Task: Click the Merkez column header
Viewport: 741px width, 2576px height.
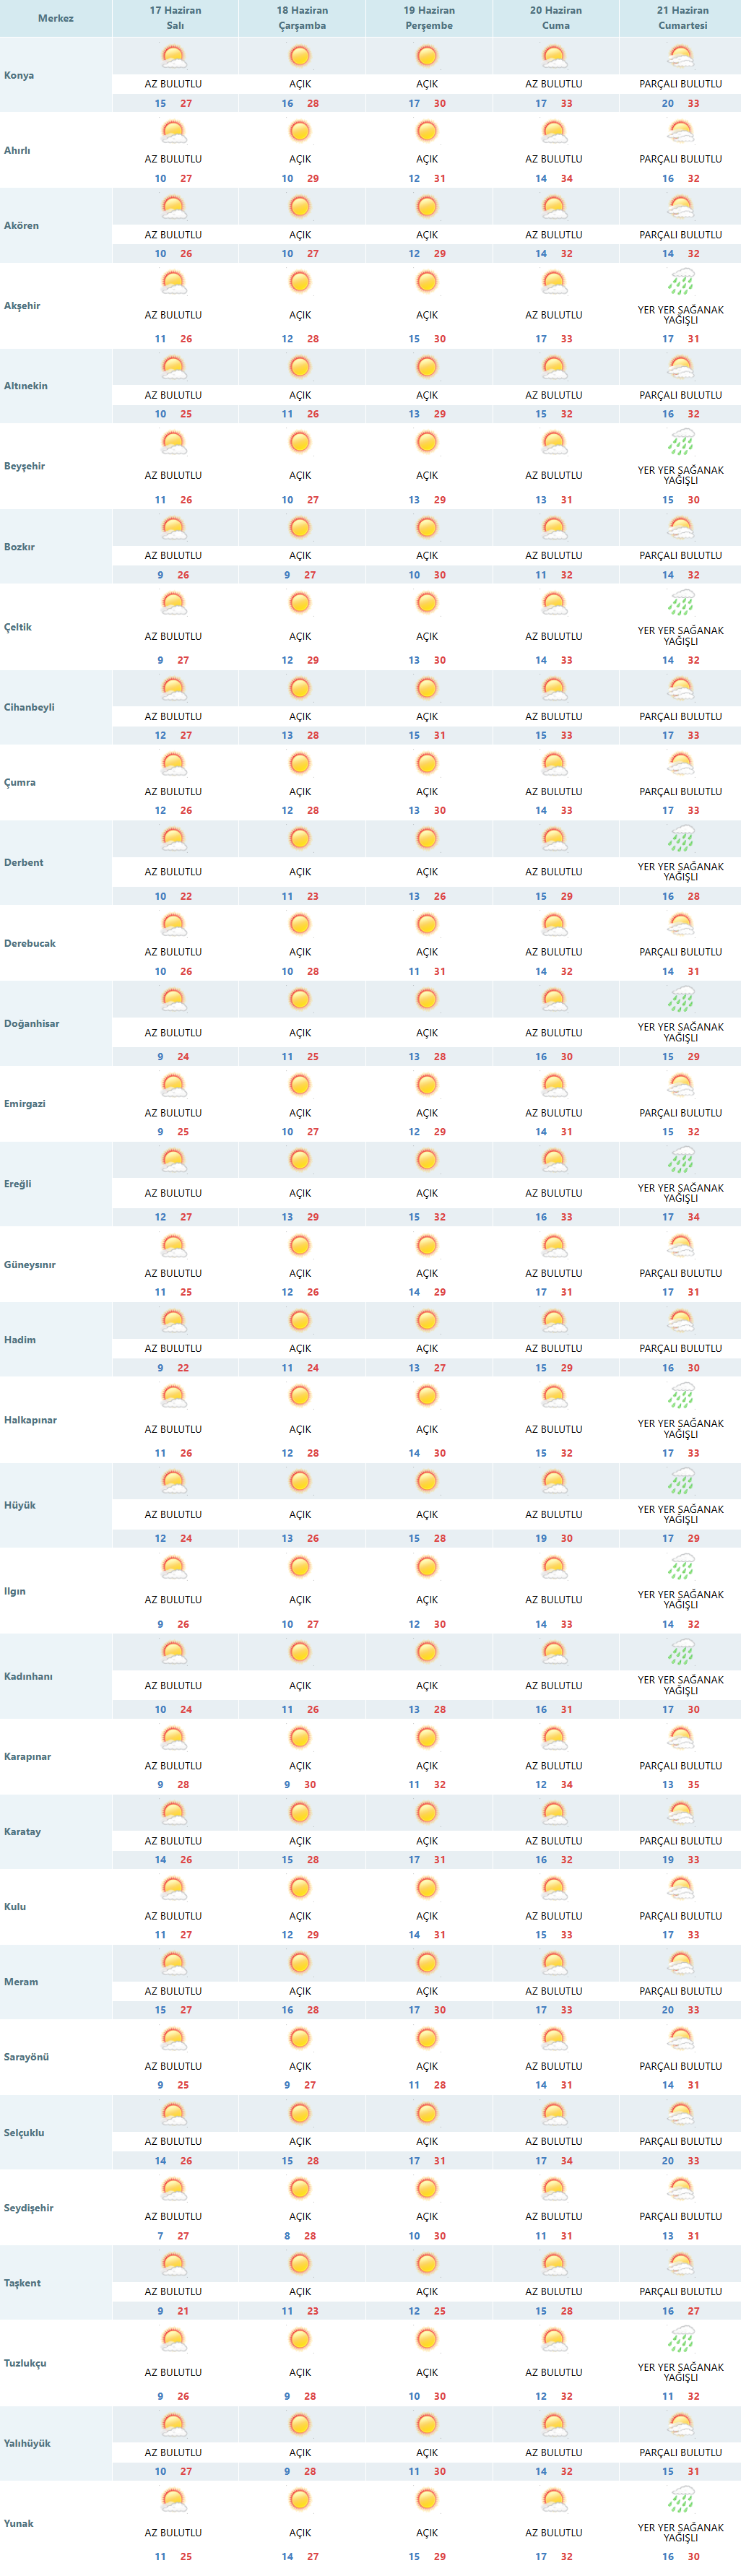Action: pyautogui.click(x=56, y=18)
